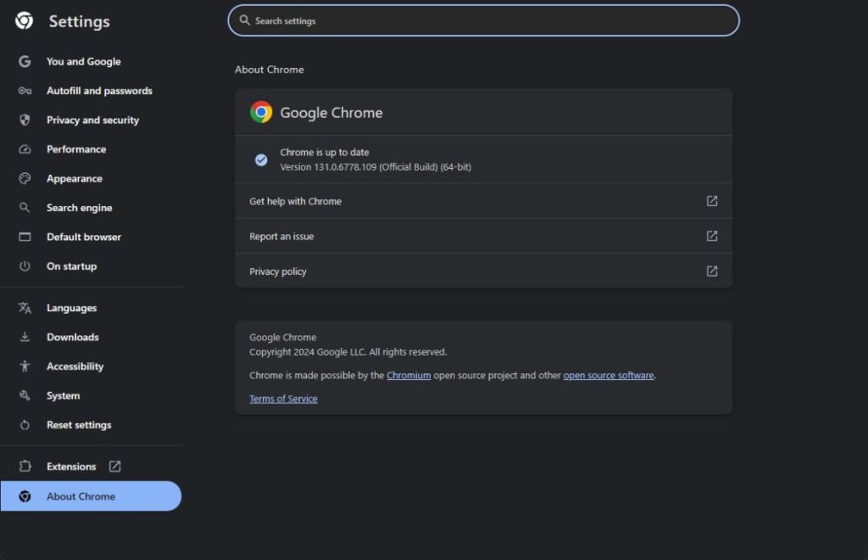Click the key icon for Autofill and passwords
Viewport: 868px width, 560px height.
[25, 91]
